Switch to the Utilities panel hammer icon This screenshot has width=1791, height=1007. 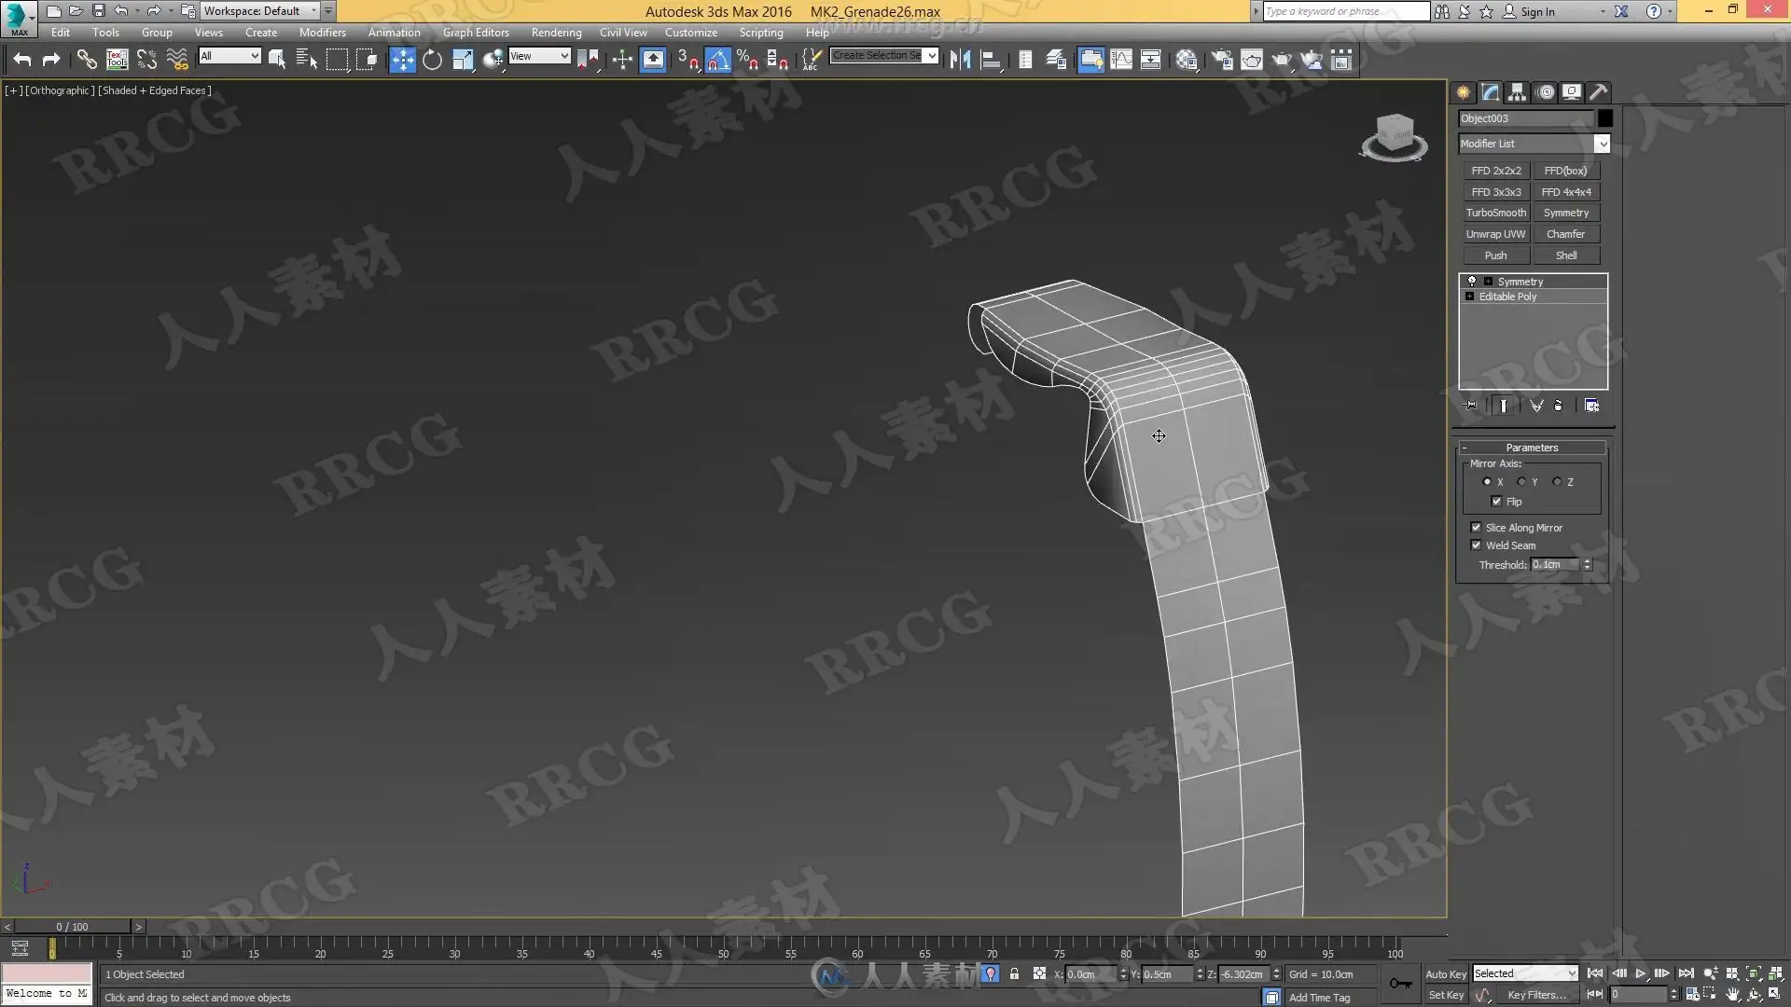click(x=1598, y=91)
